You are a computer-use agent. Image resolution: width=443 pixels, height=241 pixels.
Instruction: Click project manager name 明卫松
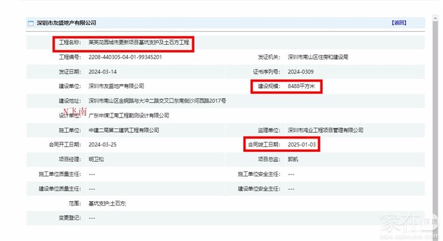click(x=96, y=159)
